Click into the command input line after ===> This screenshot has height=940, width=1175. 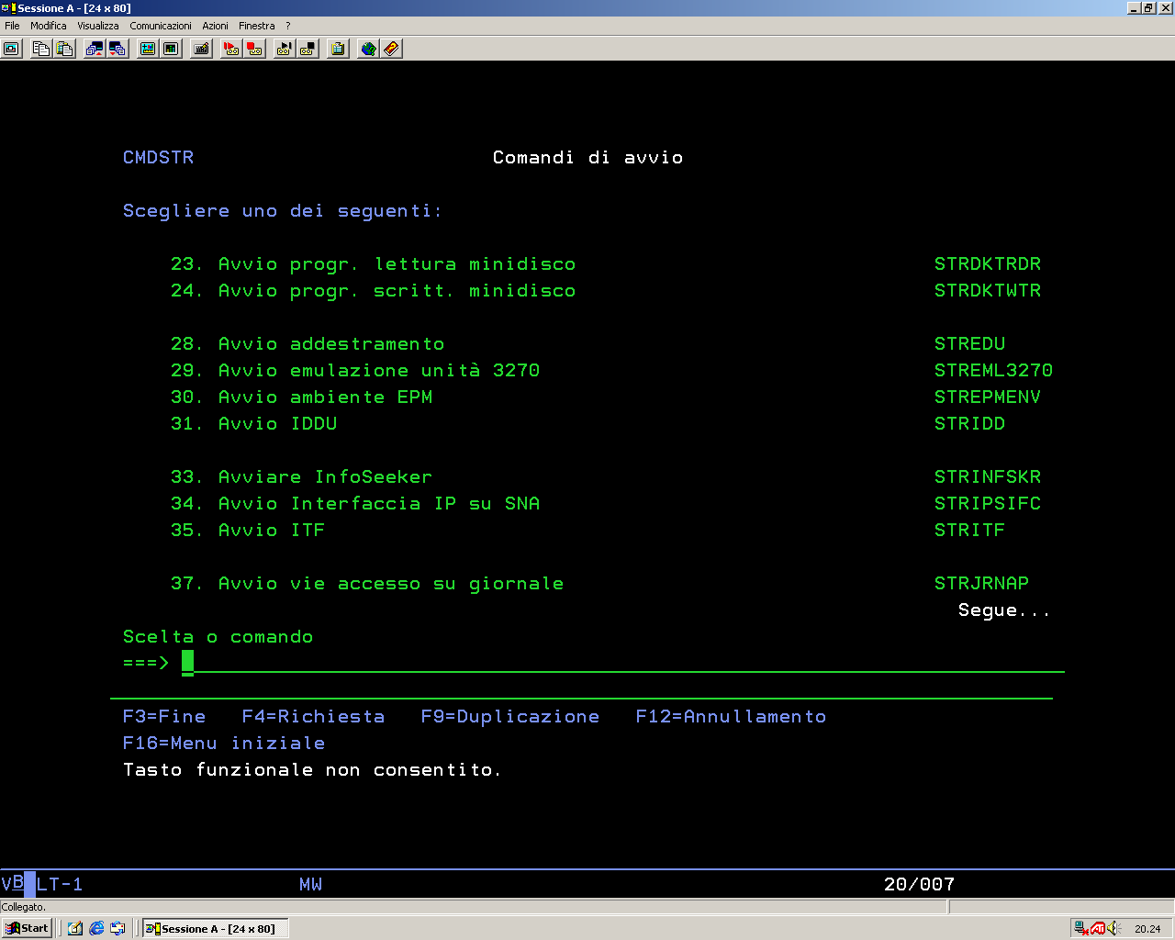pyautogui.click(x=624, y=663)
